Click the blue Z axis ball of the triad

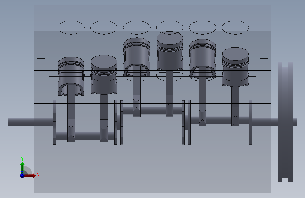pyautogui.click(x=22, y=175)
